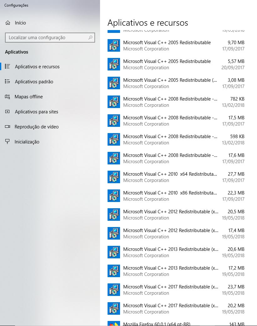
Task: Click icon of 17,6 MB Visual C++ 2008 entry
Action: click(114, 158)
